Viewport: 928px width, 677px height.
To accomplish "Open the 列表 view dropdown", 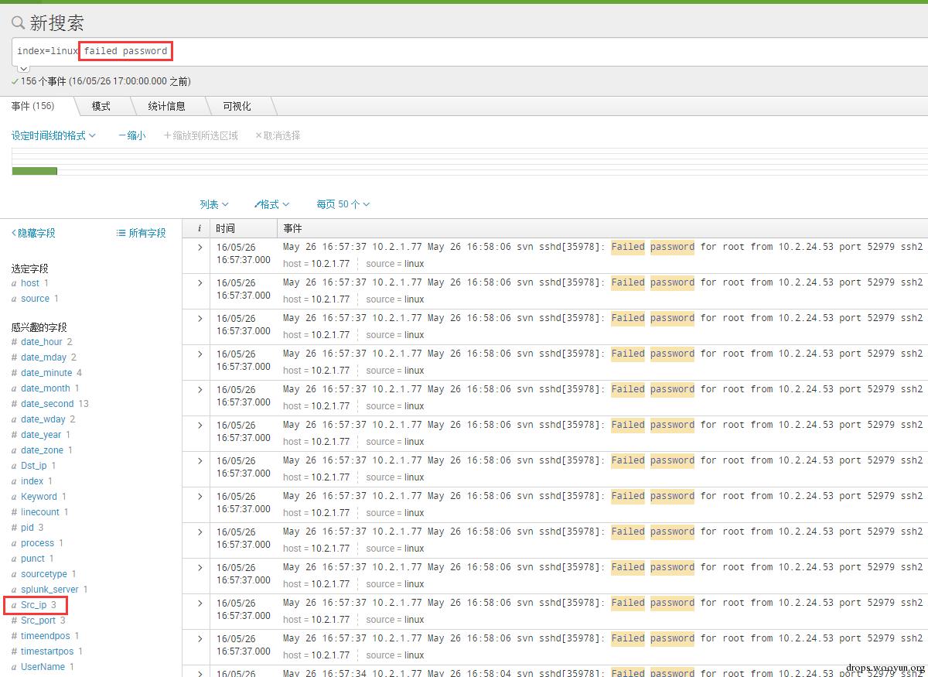I will [x=214, y=204].
